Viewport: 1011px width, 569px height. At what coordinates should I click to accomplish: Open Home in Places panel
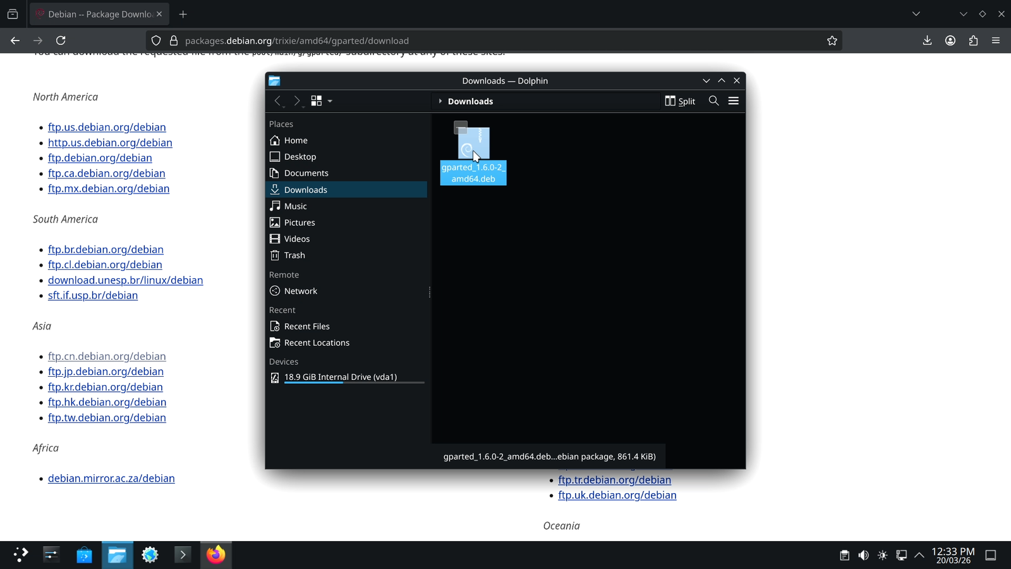pyautogui.click(x=346, y=140)
